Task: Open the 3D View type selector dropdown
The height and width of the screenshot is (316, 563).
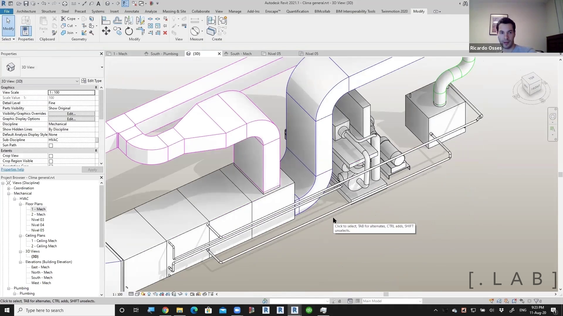Action: (101, 67)
